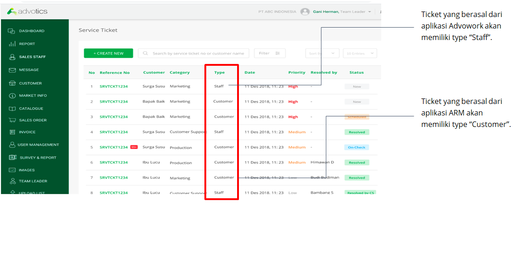The height and width of the screenshot is (276, 517).
Task: Click the Report bar-chart icon
Action: point(12,44)
